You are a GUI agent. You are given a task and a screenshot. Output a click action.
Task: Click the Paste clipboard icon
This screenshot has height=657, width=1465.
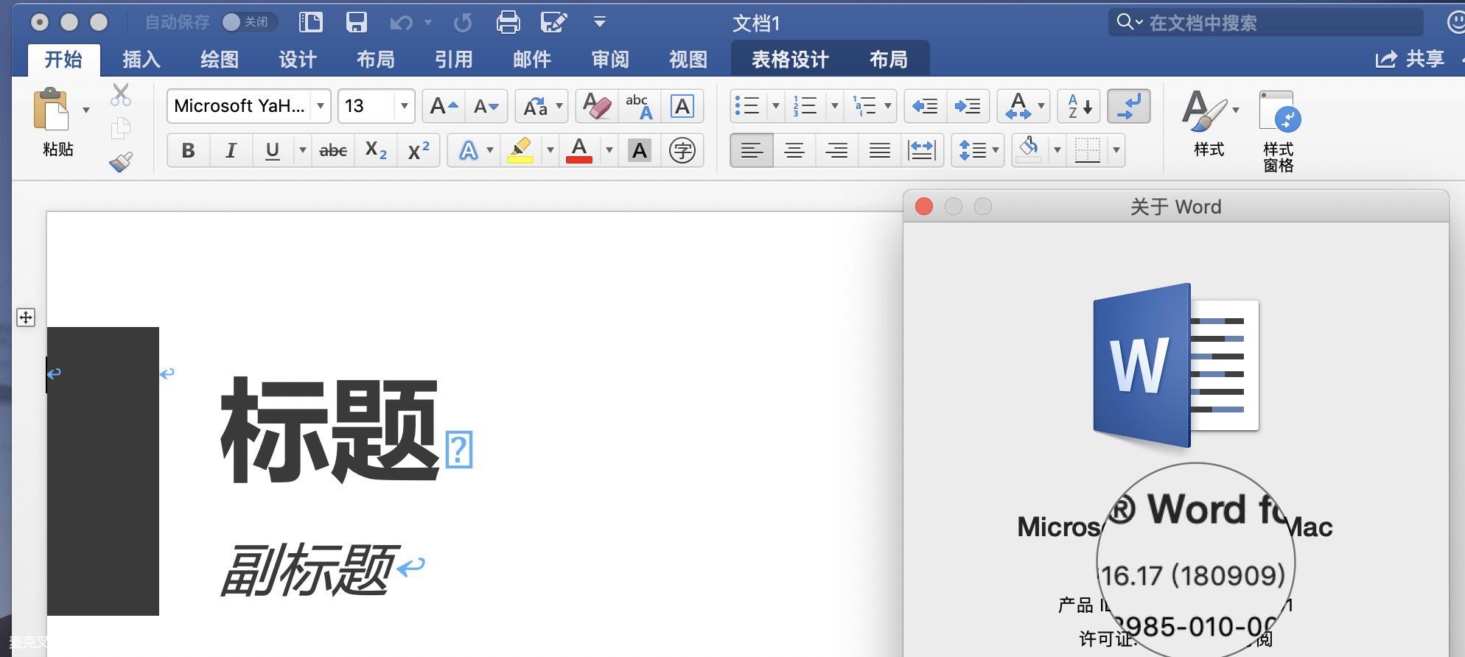click(51, 110)
